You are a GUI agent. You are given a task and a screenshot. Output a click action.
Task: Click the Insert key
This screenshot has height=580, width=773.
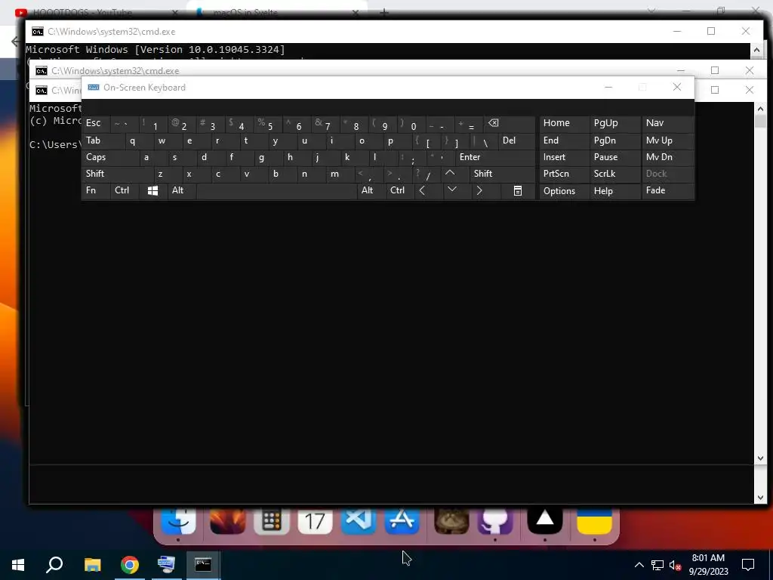(x=564, y=157)
